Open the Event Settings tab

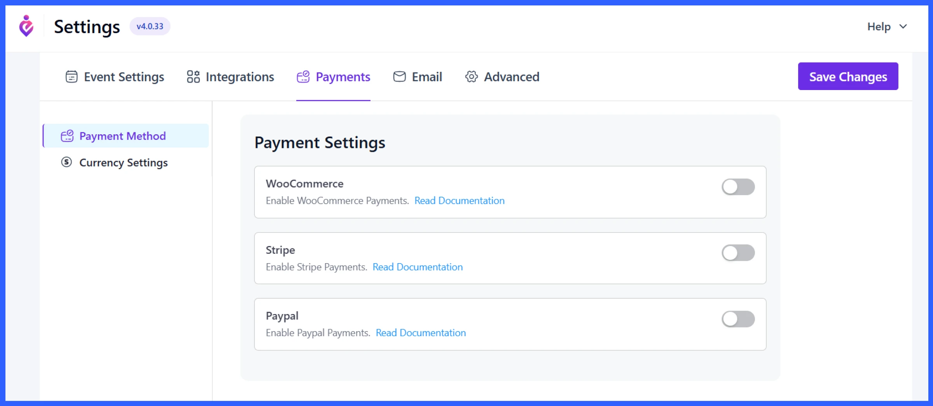click(115, 77)
